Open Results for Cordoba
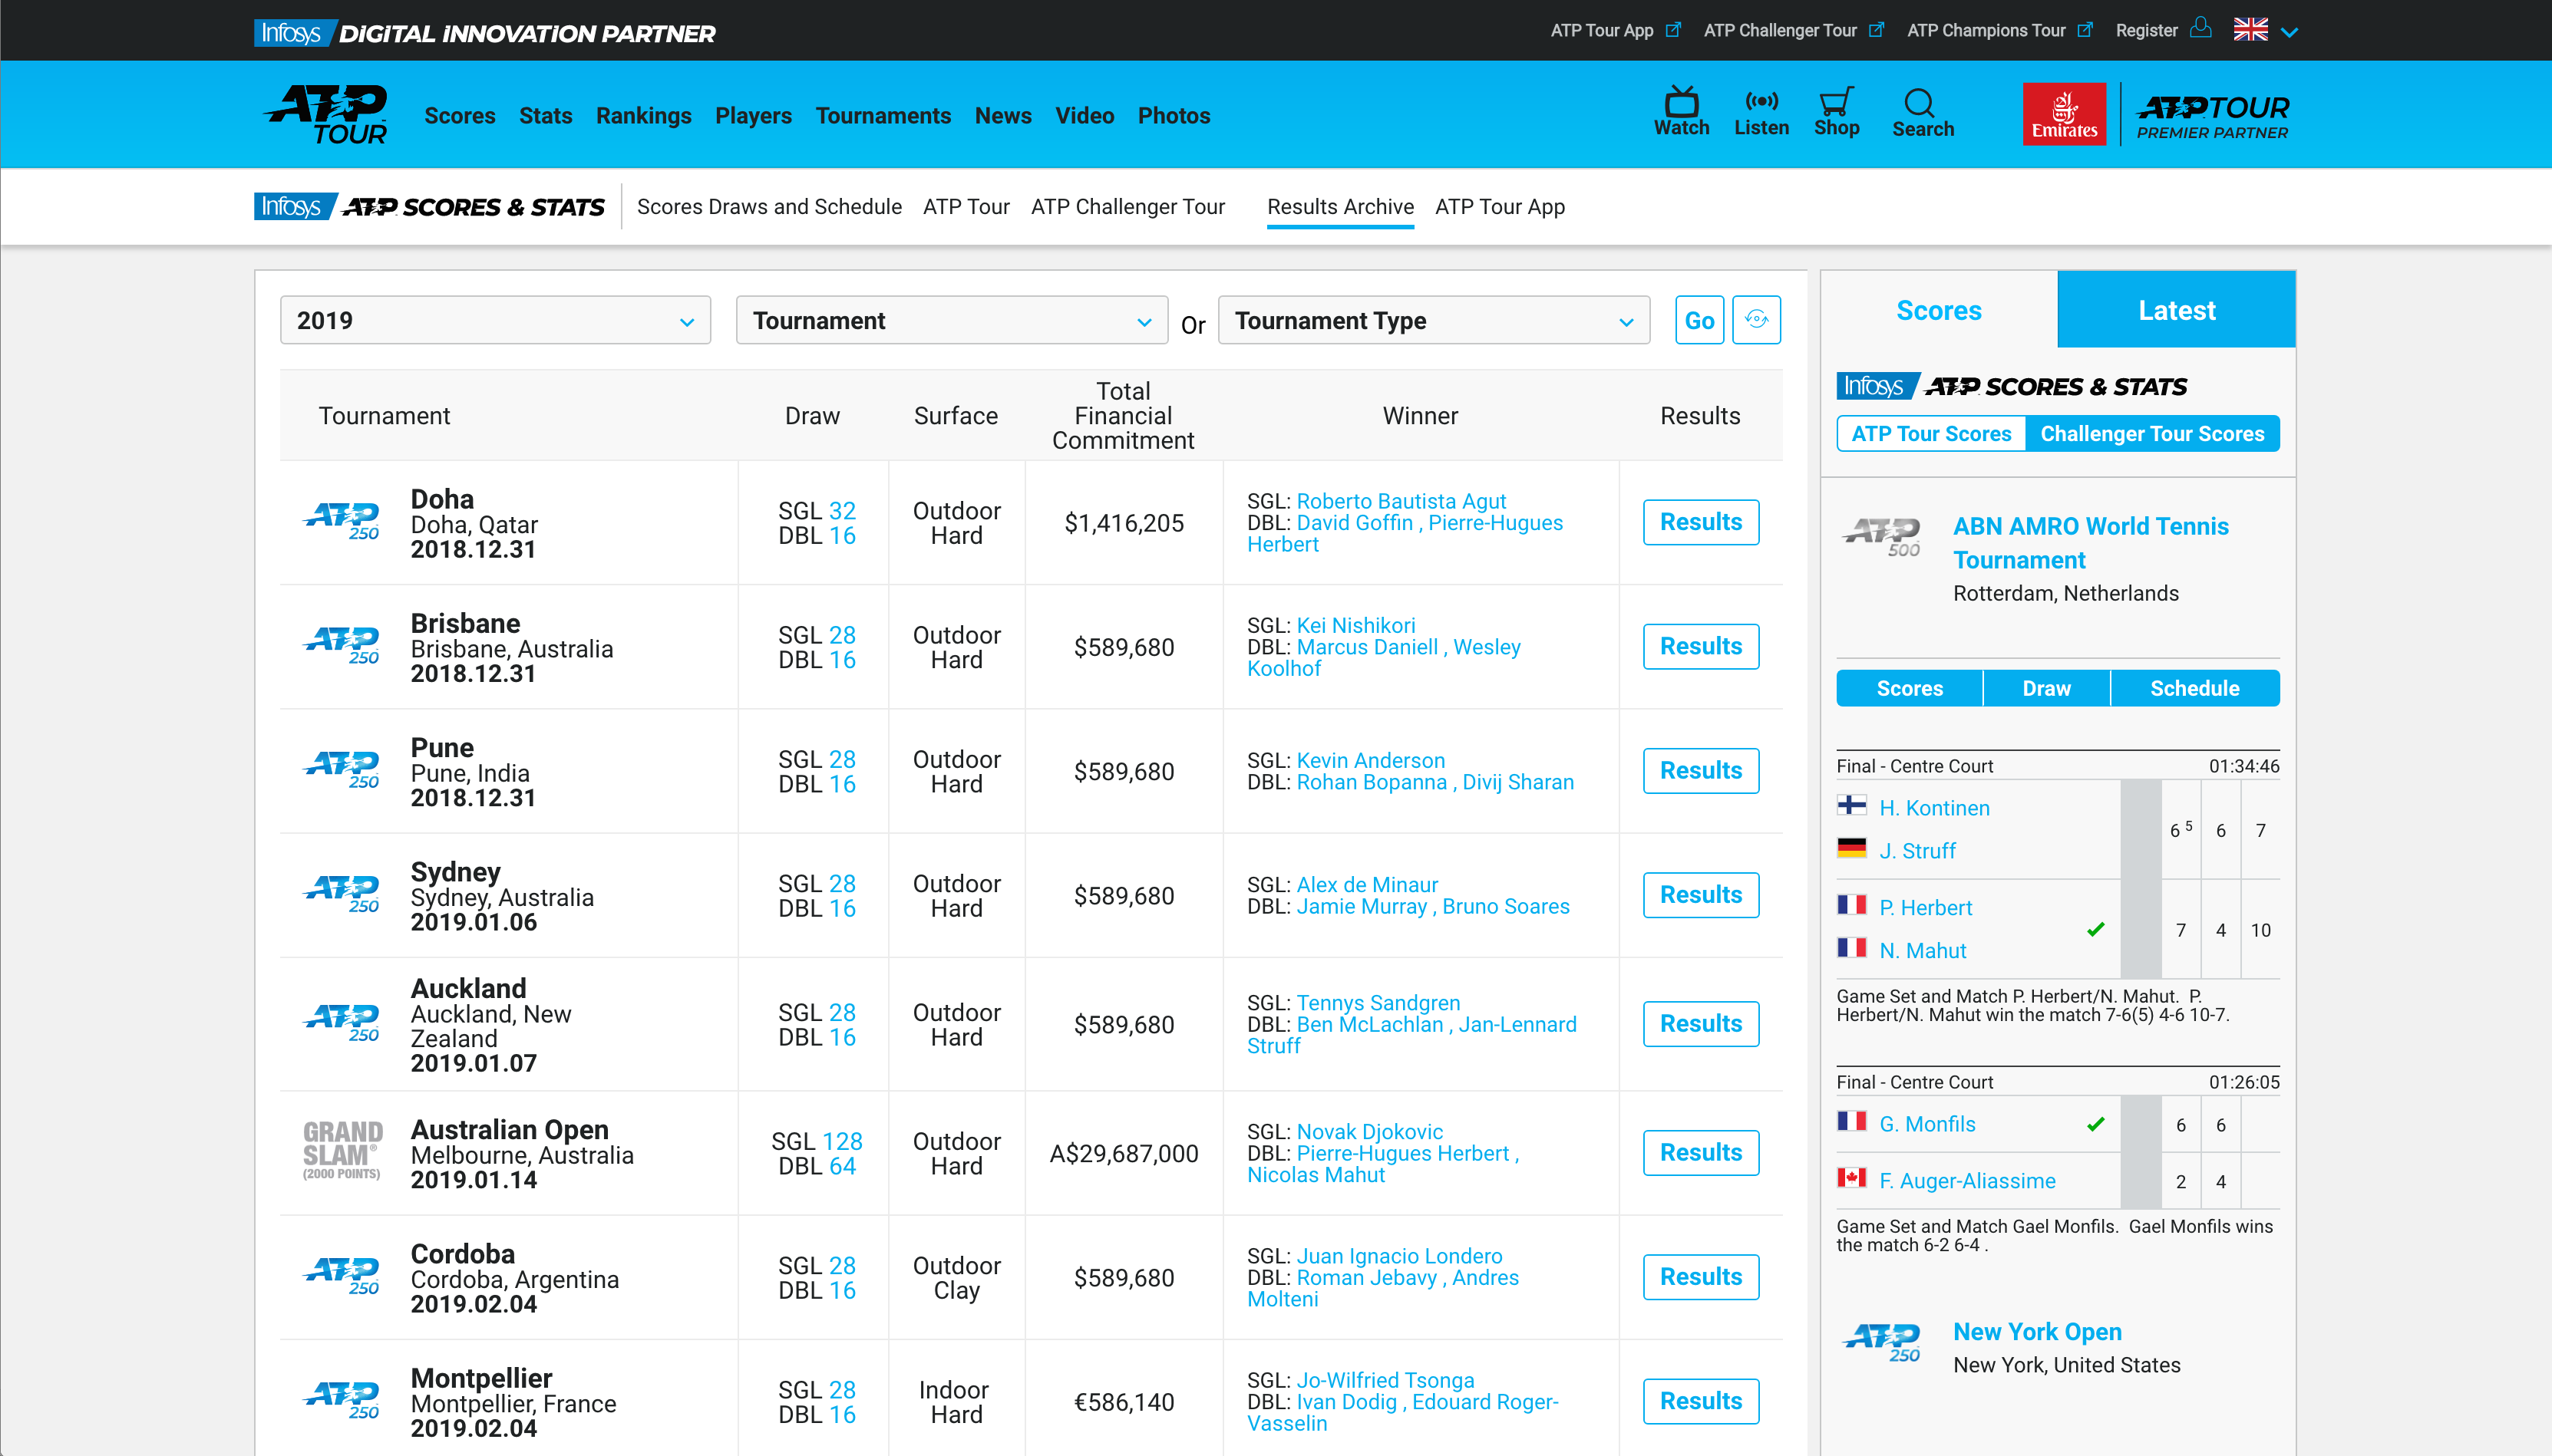The width and height of the screenshot is (2552, 1456). [x=1701, y=1277]
